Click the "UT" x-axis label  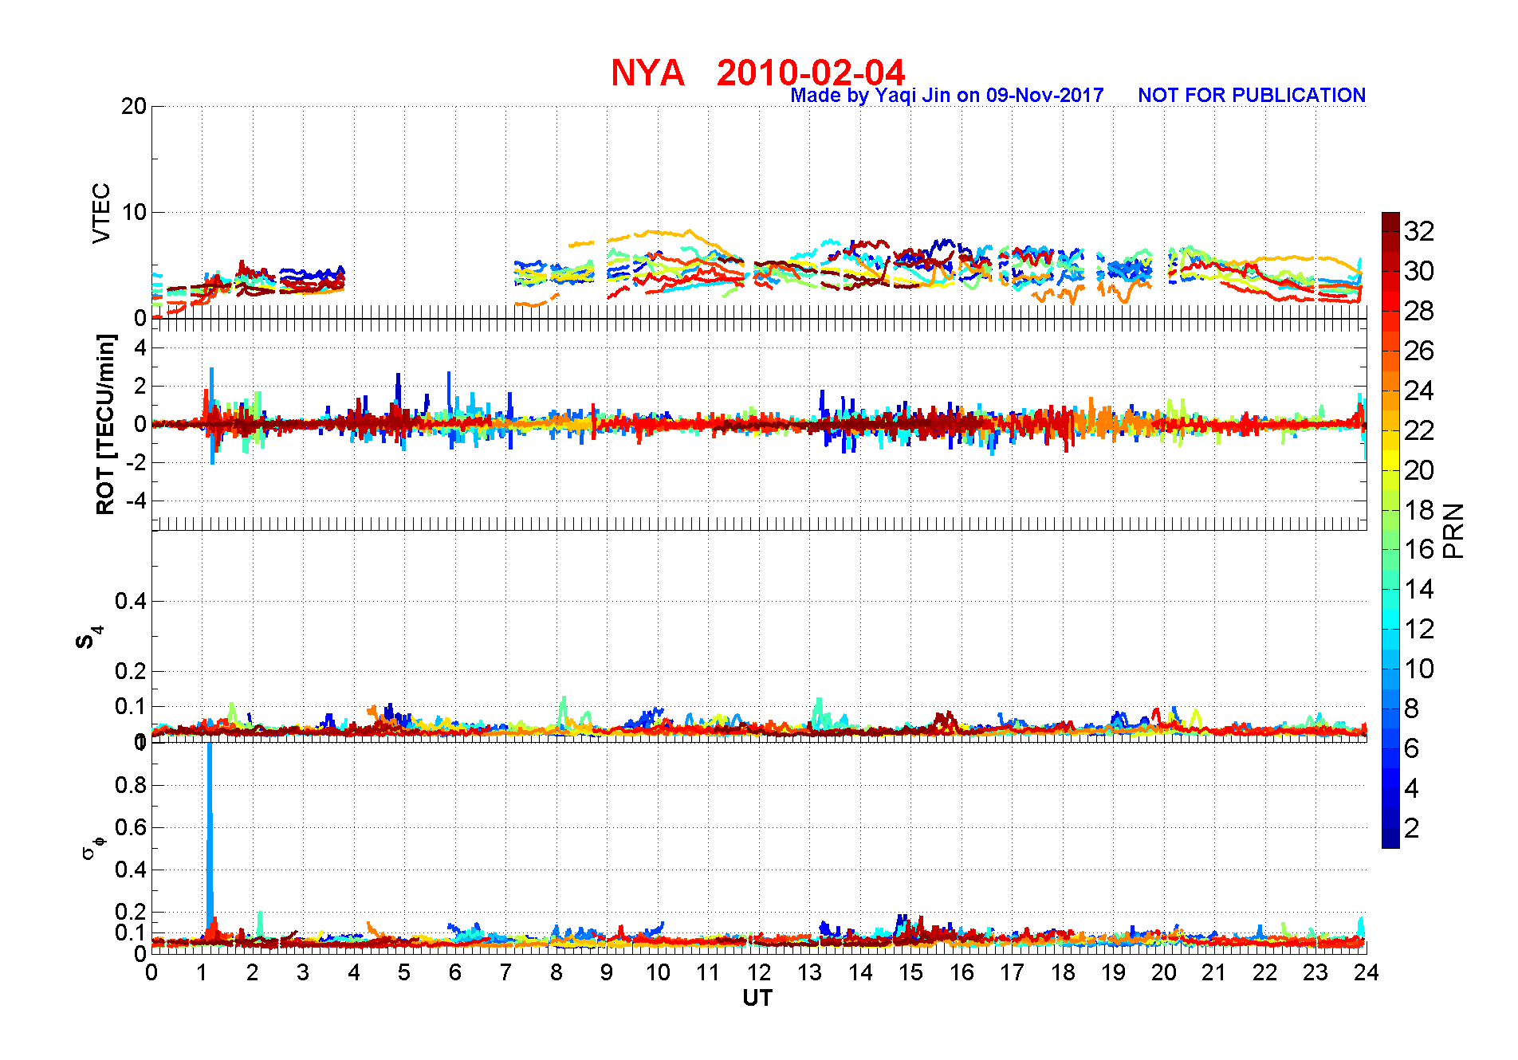757,998
